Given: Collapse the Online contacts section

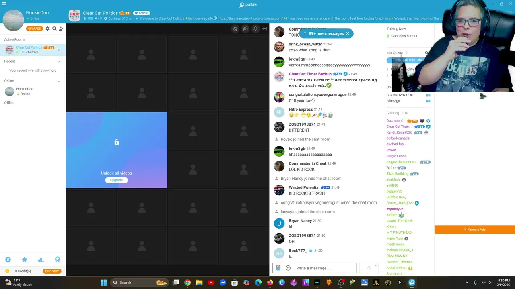Looking at the screenshot, I should click(x=58, y=81).
